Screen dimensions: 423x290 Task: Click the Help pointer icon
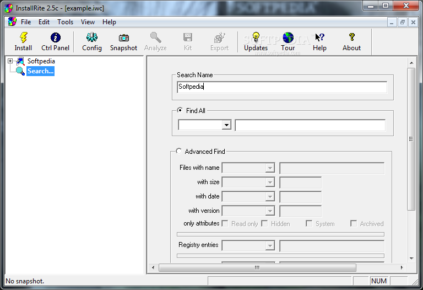click(x=319, y=37)
